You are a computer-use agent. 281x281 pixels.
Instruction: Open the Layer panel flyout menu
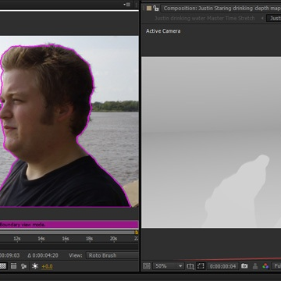pos(127,4)
